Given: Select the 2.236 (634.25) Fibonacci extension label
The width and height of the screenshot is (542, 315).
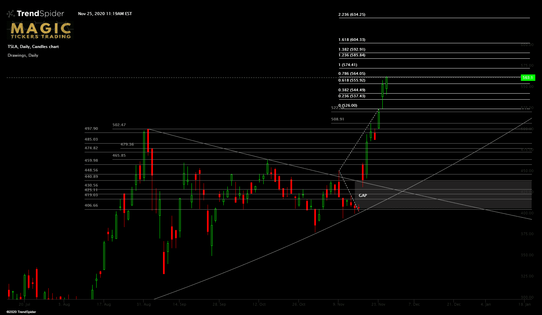Looking at the screenshot, I should point(353,14).
